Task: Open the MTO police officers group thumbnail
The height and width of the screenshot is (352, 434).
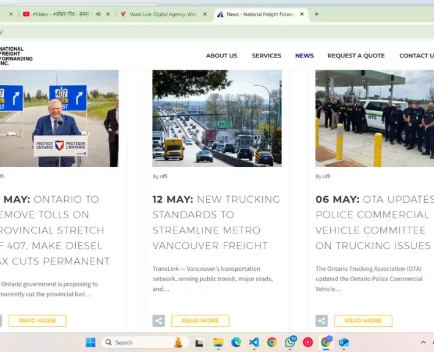Action: [375, 119]
